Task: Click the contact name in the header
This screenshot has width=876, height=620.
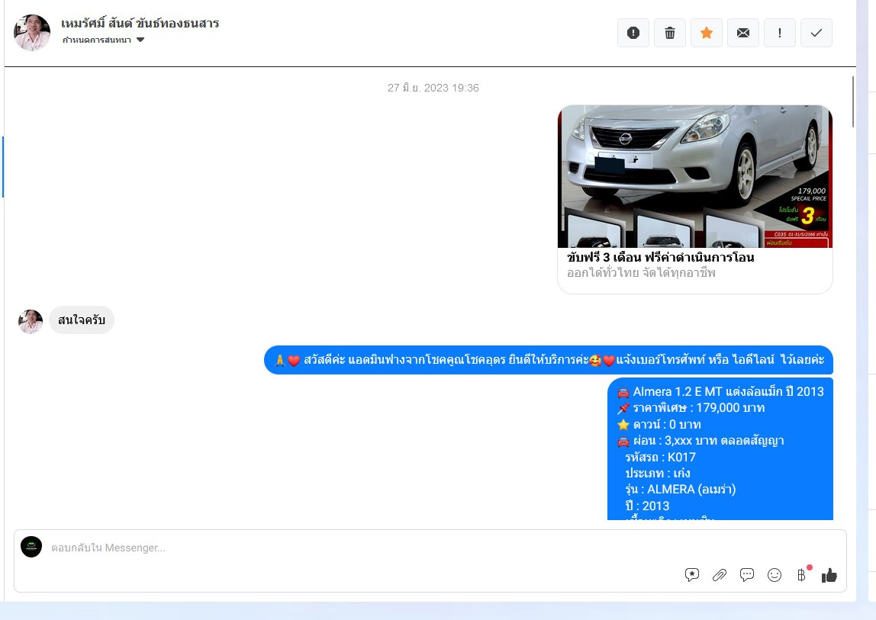Action: tap(140, 24)
